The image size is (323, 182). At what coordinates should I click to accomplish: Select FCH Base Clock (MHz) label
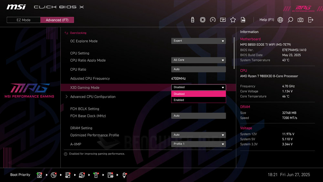coord(88,116)
